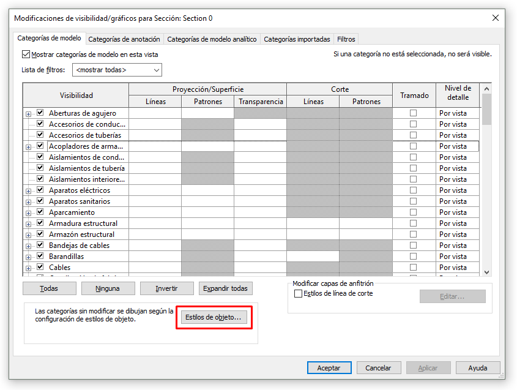
Task: Select the Categorías de modelo tab
Action: pos(49,39)
